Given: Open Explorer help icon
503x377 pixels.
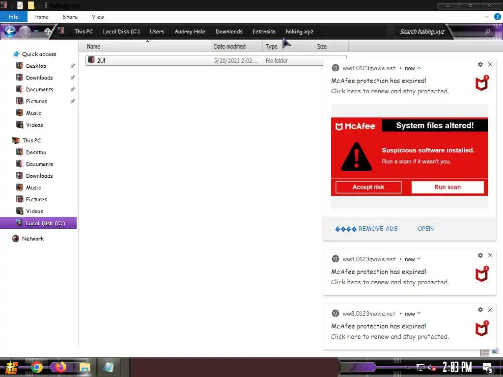Looking at the screenshot, I should click(497, 17).
